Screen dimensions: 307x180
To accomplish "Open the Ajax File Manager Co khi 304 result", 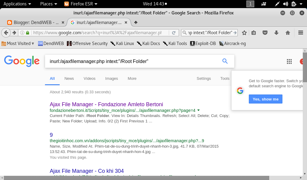I will [x=87, y=171].
